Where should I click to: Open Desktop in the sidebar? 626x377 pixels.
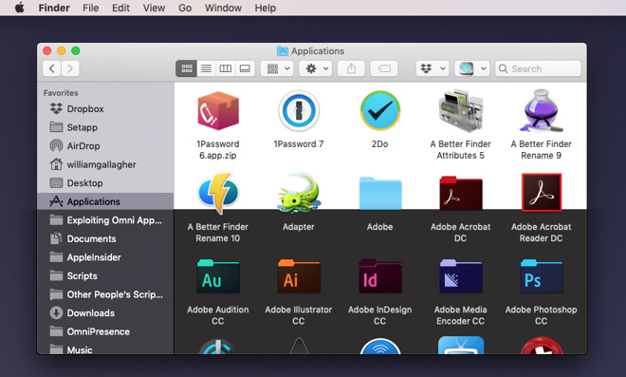click(x=105, y=183)
